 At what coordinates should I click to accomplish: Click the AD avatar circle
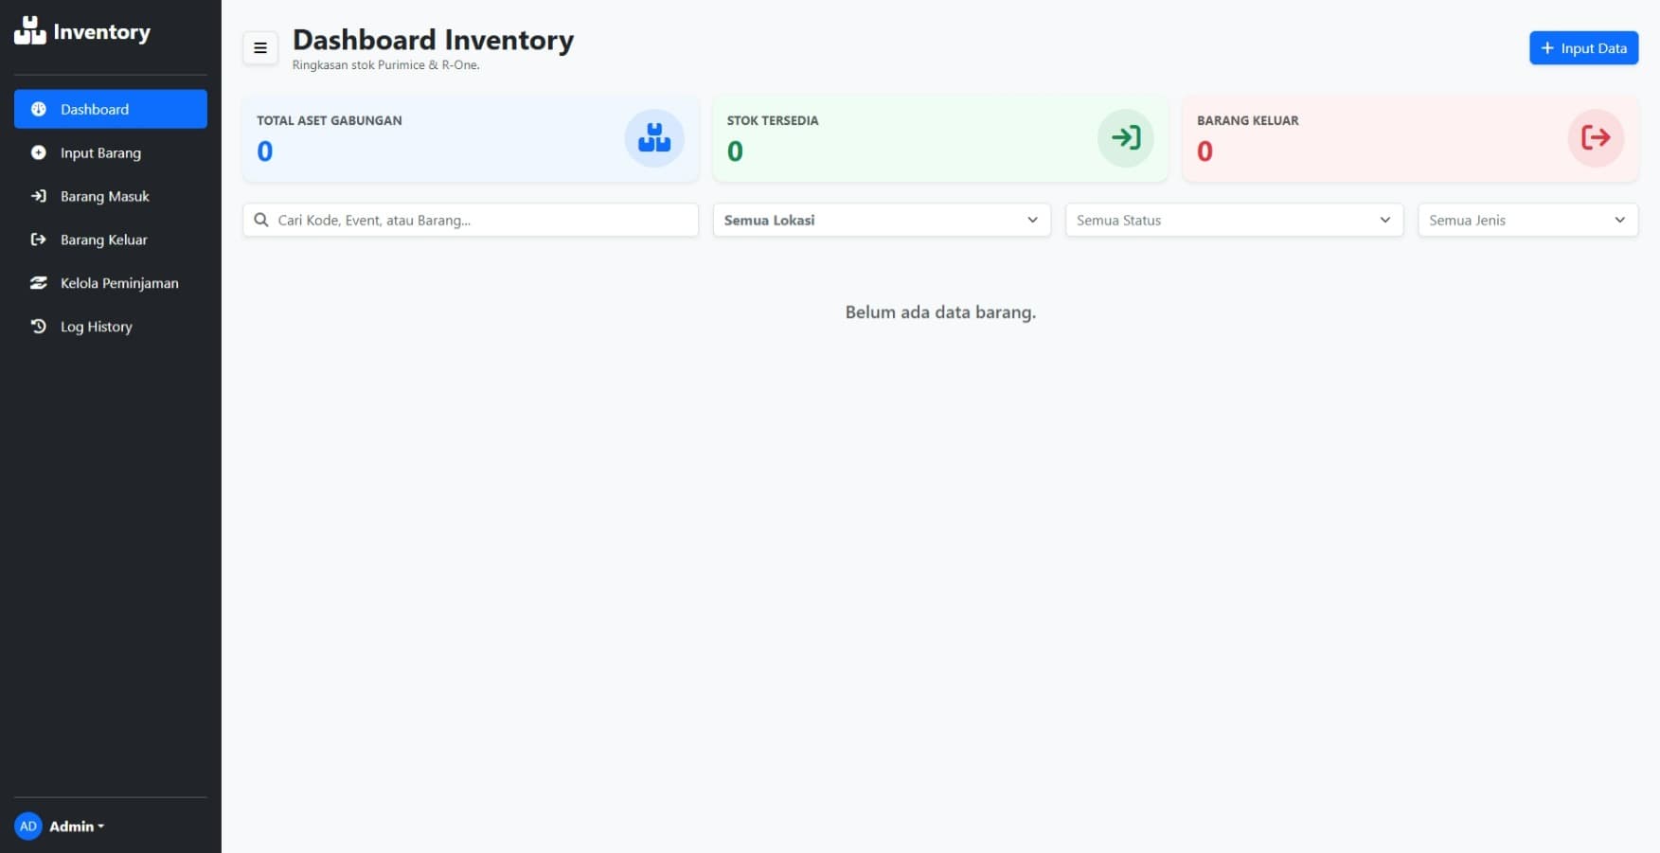coord(28,826)
